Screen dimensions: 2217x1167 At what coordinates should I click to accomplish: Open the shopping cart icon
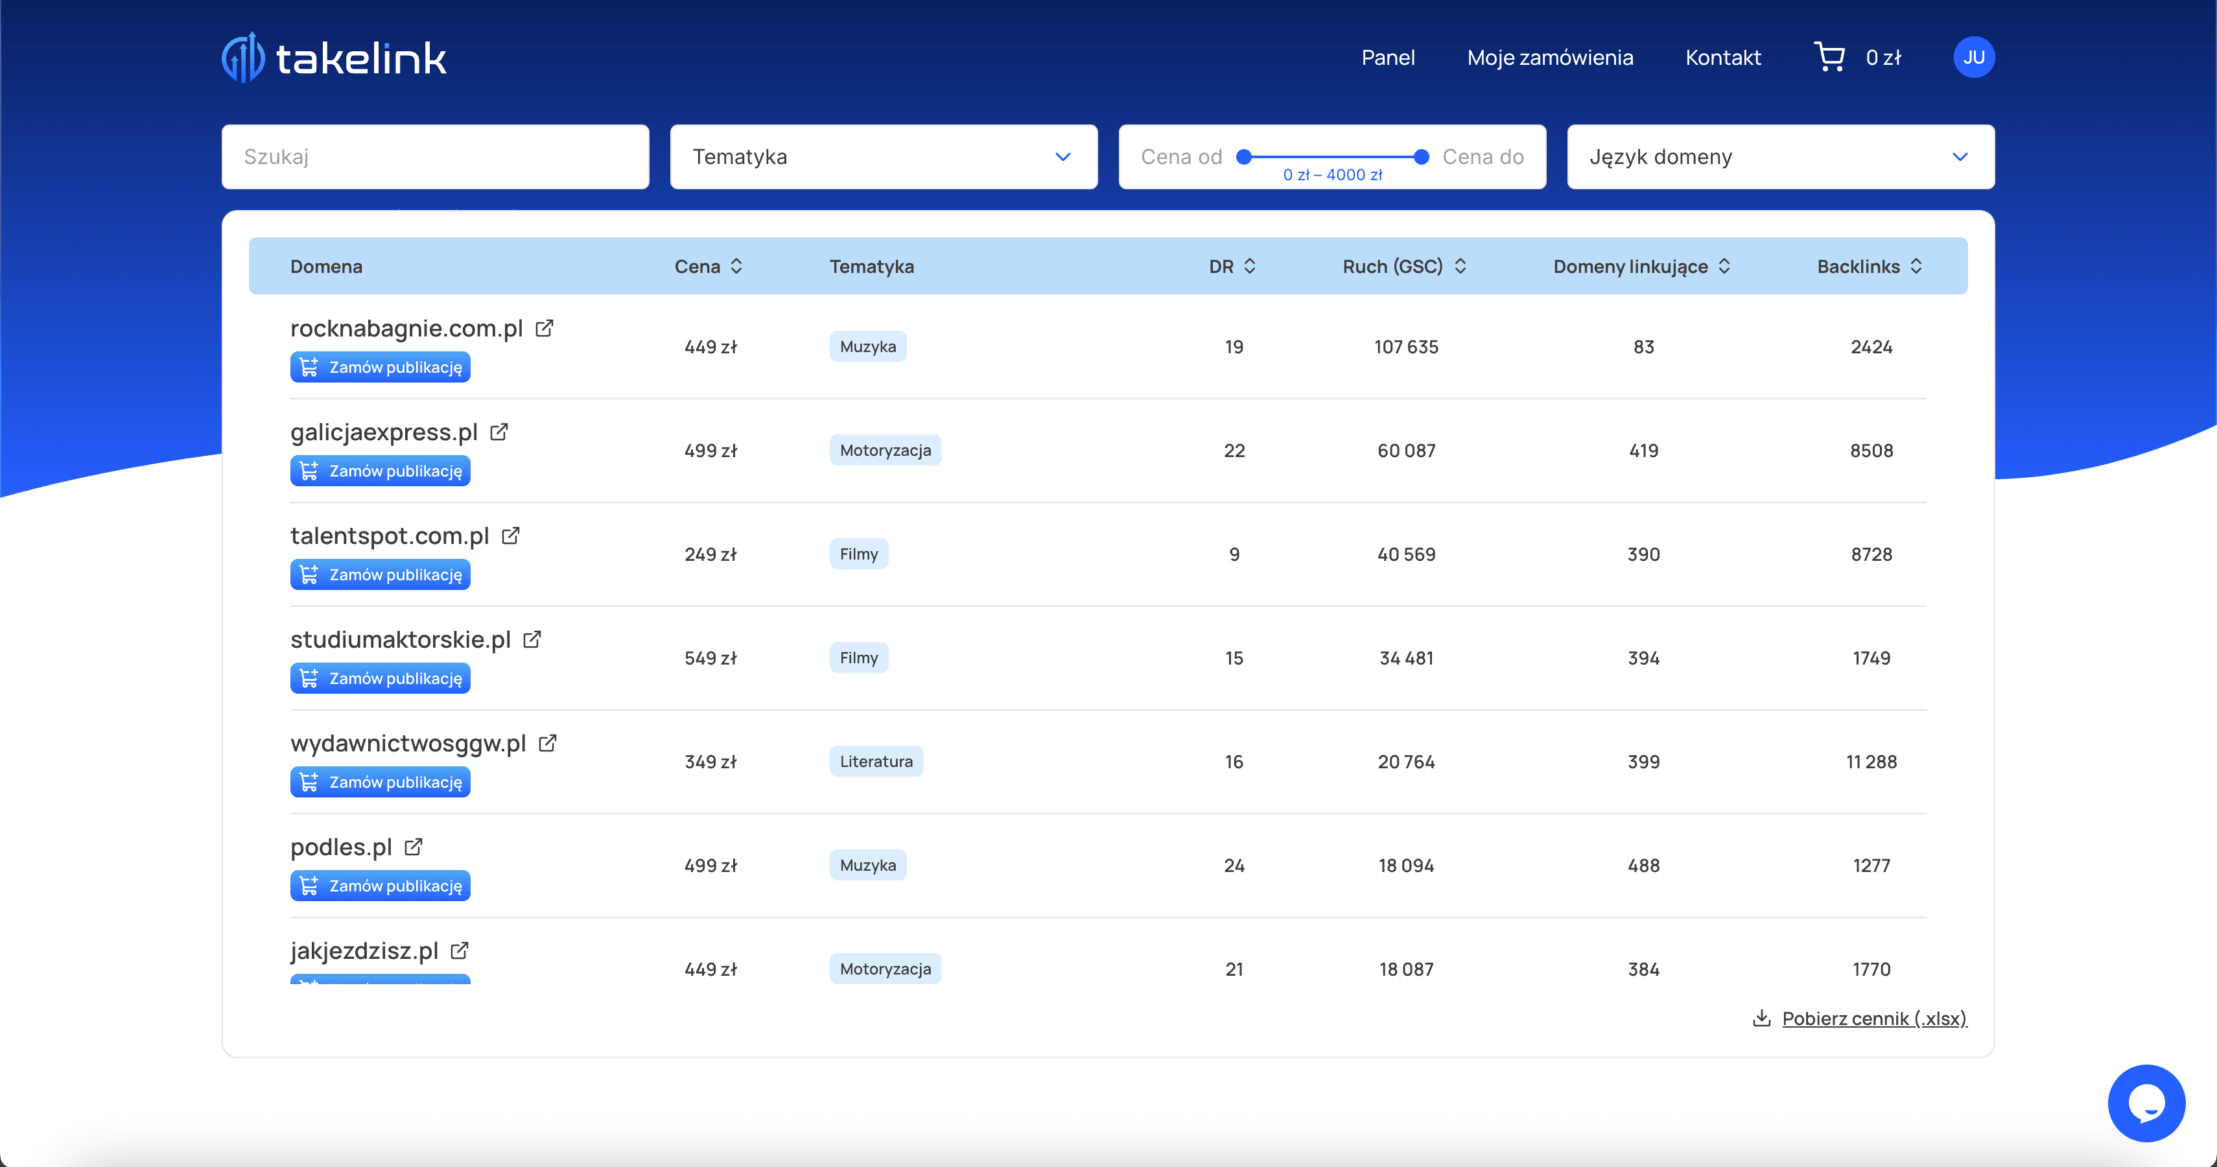tap(1829, 57)
